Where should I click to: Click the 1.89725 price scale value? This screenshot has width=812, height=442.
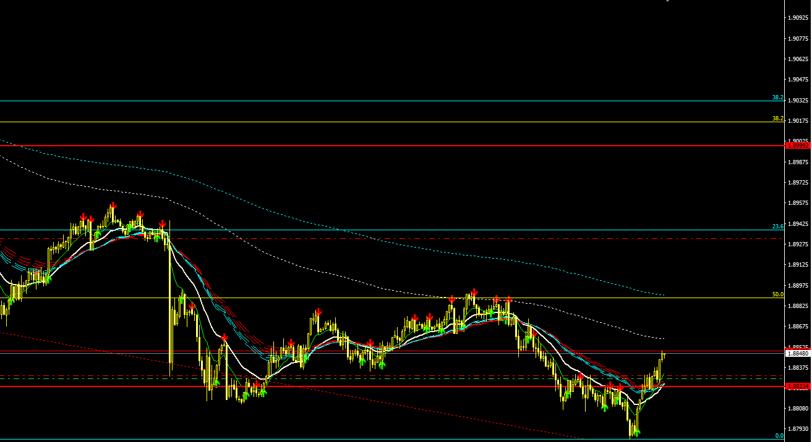(x=798, y=183)
